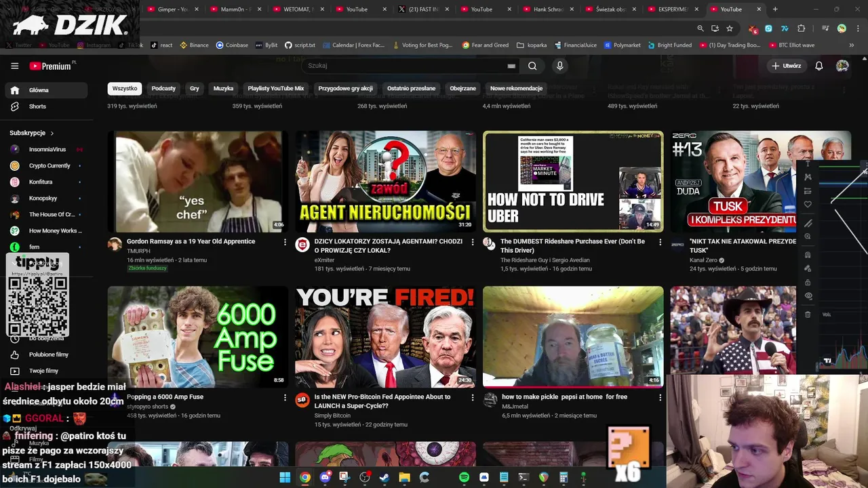868x488 pixels.
Task: Select the Wszystko filter chip
Action: coord(125,88)
